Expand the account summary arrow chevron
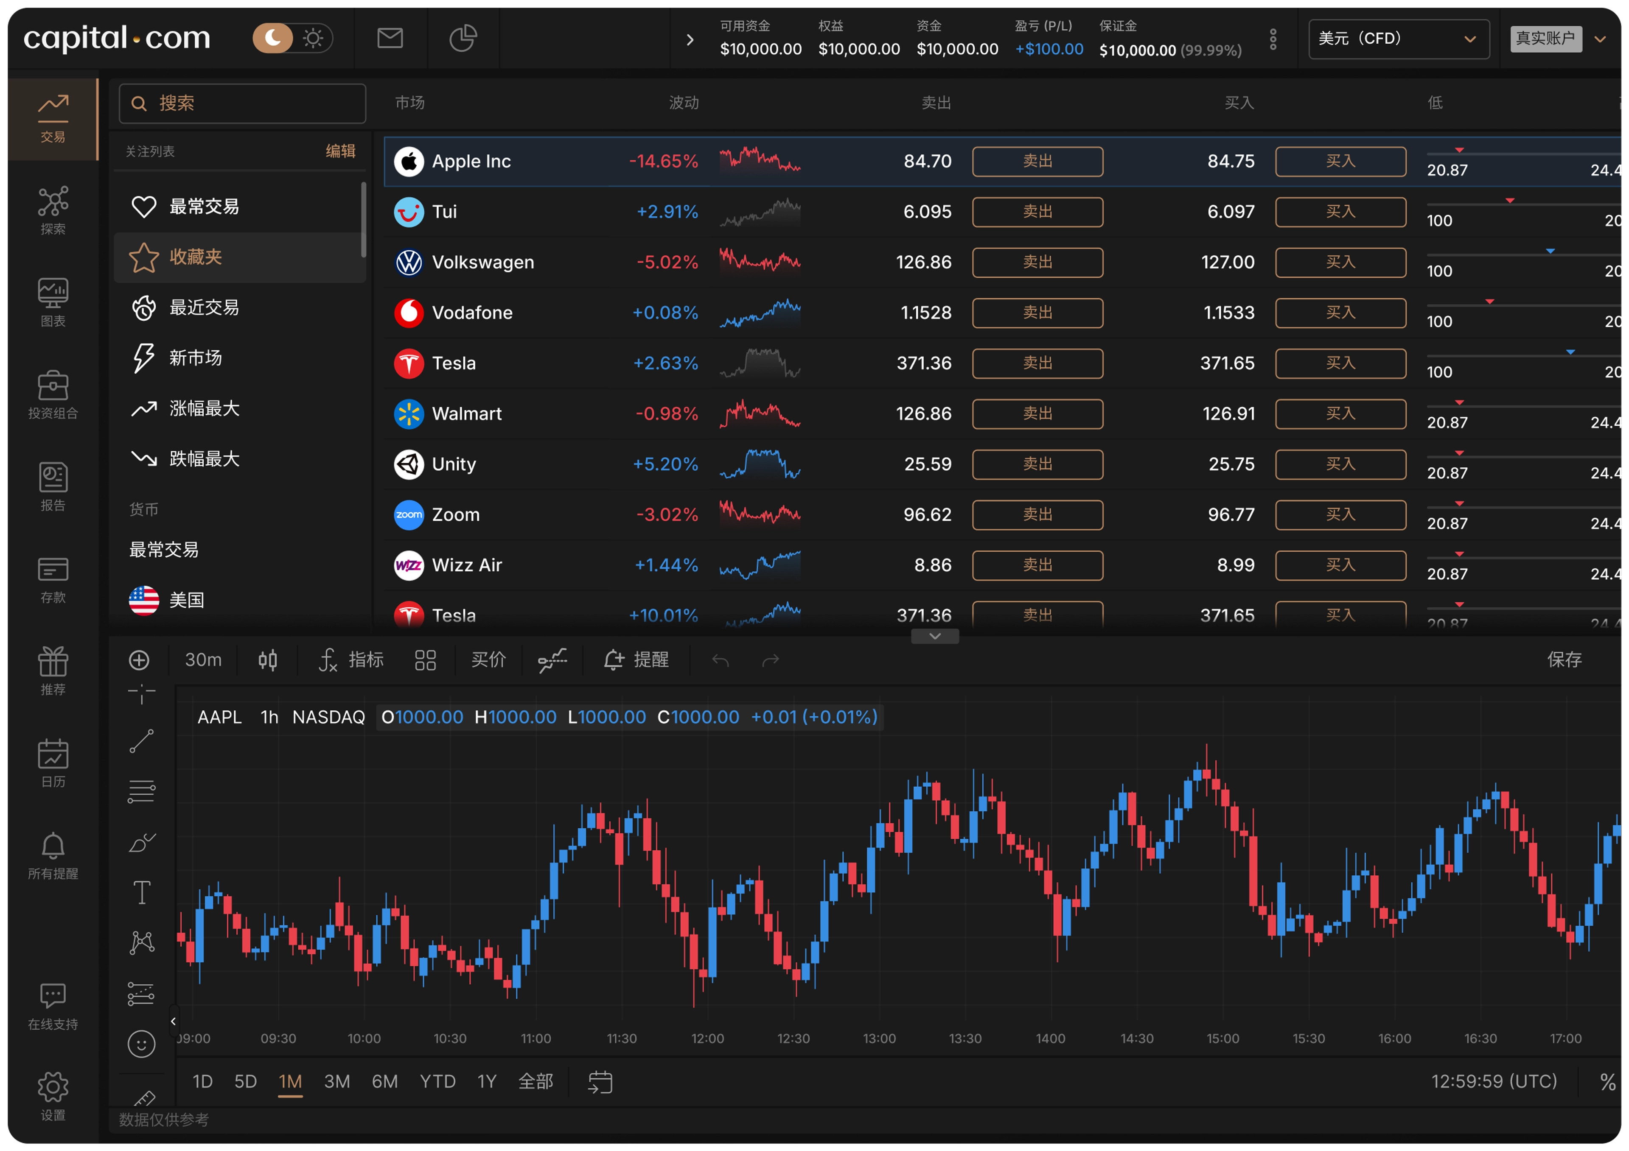Image resolution: width=1629 pixels, height=1151 pixels. (690, 40)
